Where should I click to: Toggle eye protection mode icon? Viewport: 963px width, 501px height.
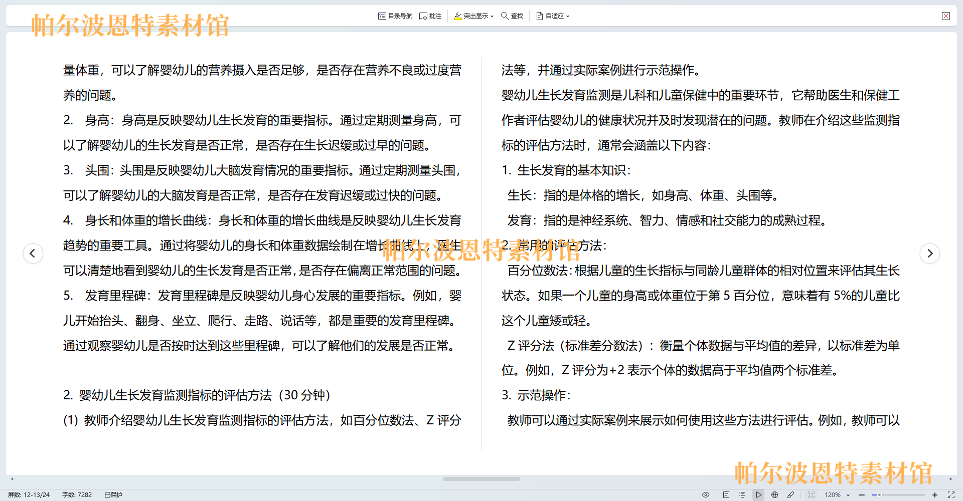706,494
